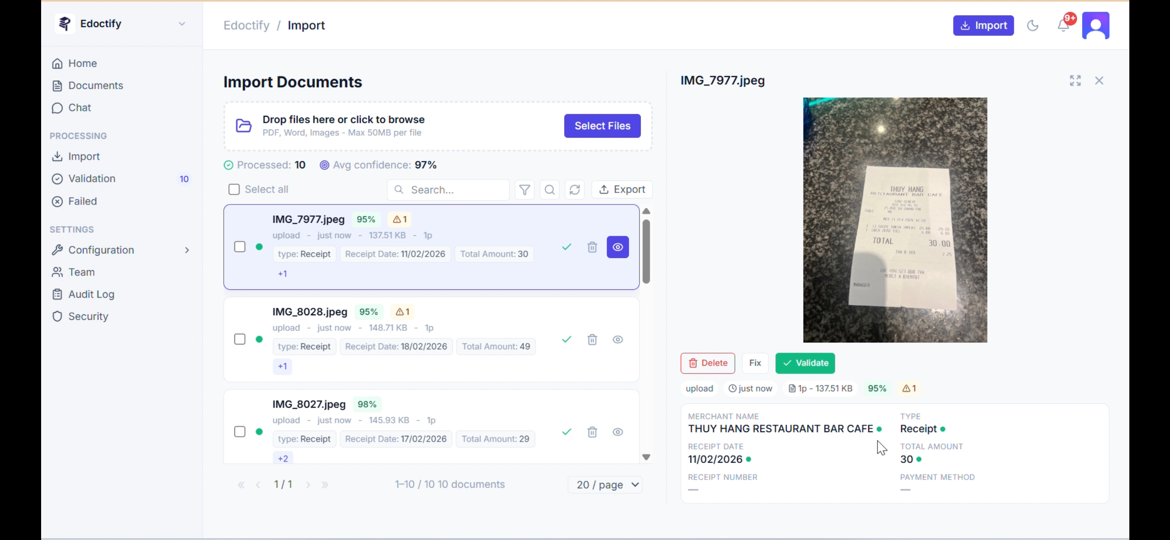Toggle dark mode with the moon icon

1033,25
